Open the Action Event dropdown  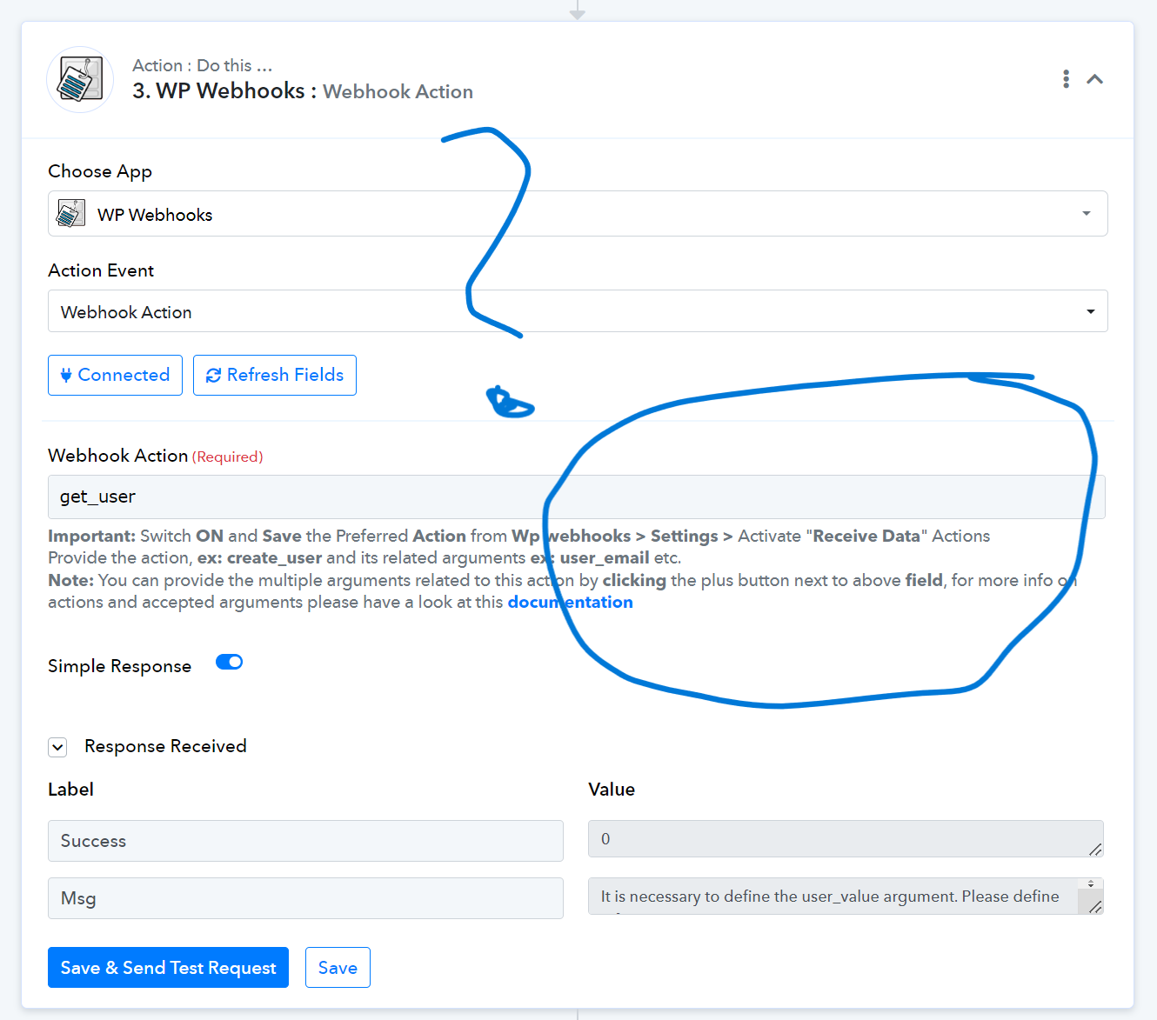pos(578,311)
